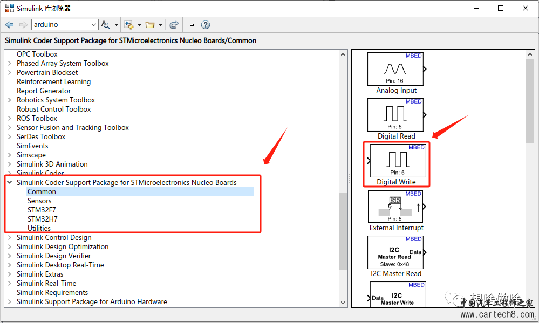Click the back navigation arrow
This screenshot has height=323, width=539.
(x=10, y=25)
